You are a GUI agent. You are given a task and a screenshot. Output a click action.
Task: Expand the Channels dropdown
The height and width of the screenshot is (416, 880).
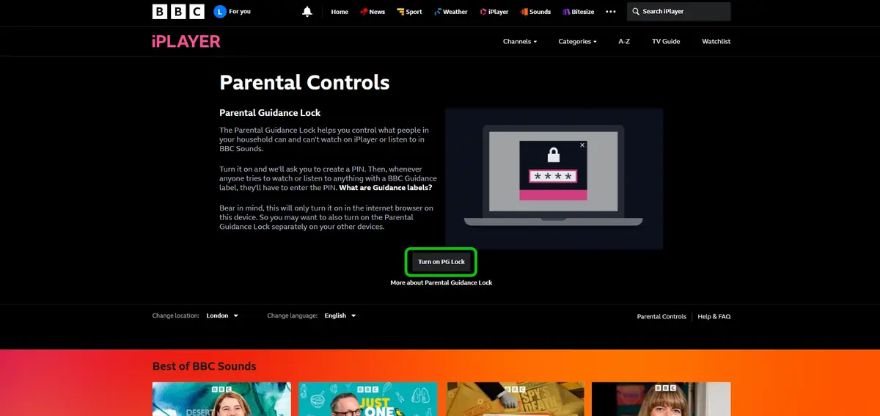pyautogui.click(x=520, y=42)
